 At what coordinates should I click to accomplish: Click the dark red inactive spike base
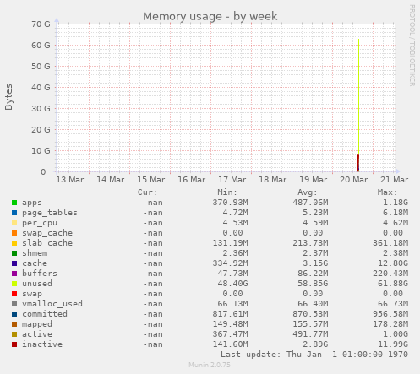358,163
